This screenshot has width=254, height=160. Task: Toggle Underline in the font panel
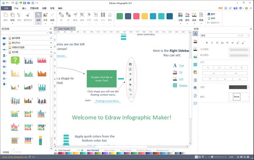217,43
